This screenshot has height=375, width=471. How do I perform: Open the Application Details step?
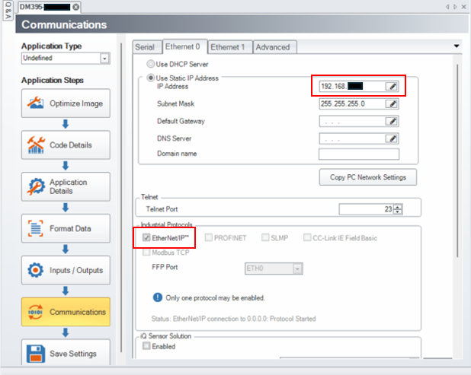point(65,186)
